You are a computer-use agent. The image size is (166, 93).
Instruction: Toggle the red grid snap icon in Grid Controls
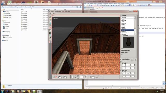[x=56, y=77]
